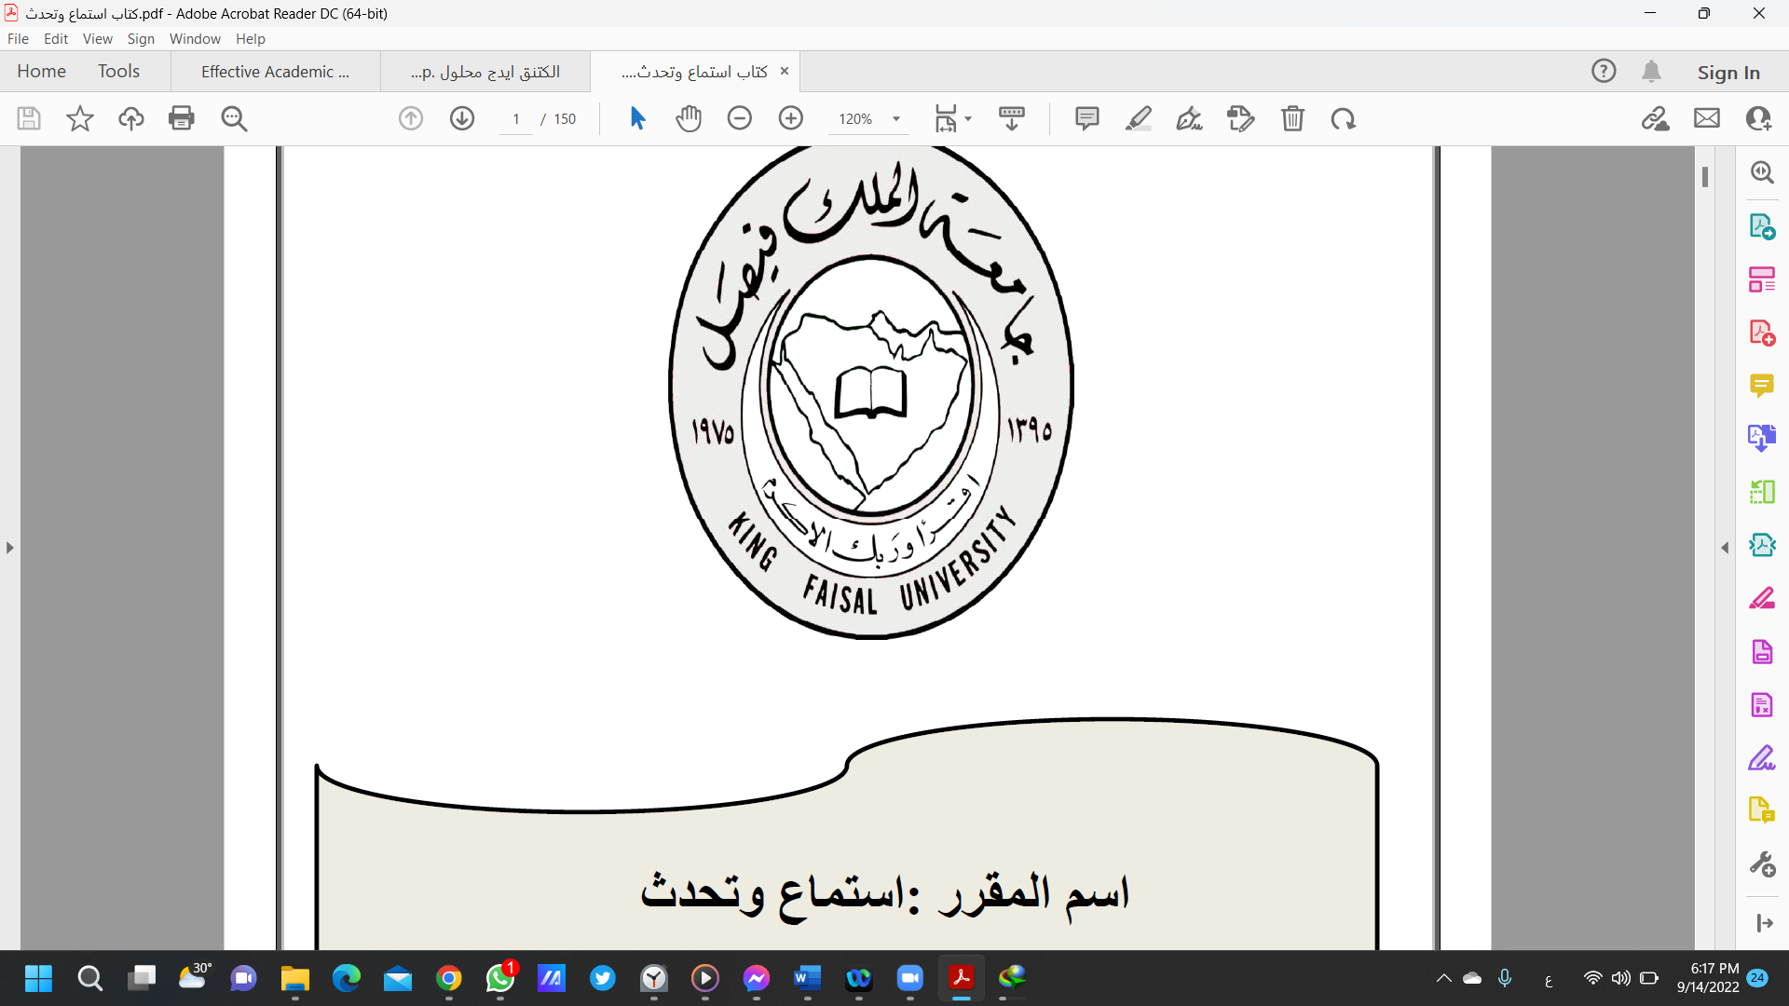
Task: Open the Window menu
Action: coord(195,38)
